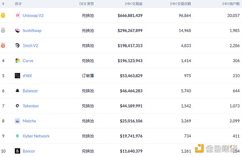Click the dYdX black square logo

17,75
